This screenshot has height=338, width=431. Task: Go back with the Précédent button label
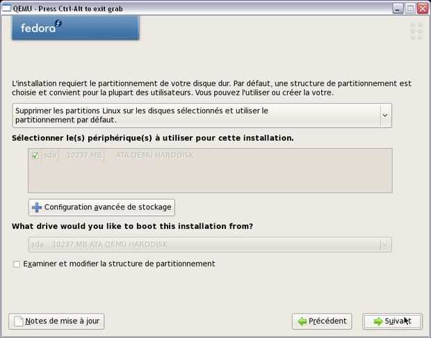tap(327, 321)
